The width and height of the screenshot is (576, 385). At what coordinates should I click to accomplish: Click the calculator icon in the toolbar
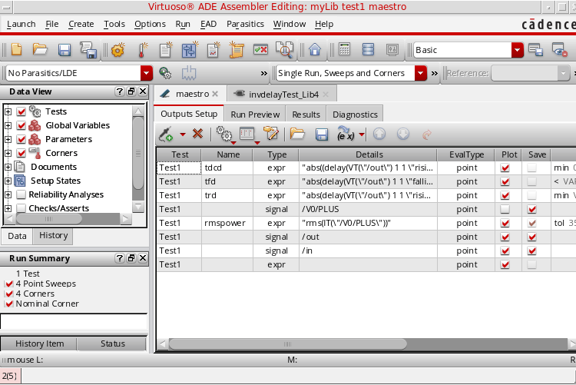point(344,50)
